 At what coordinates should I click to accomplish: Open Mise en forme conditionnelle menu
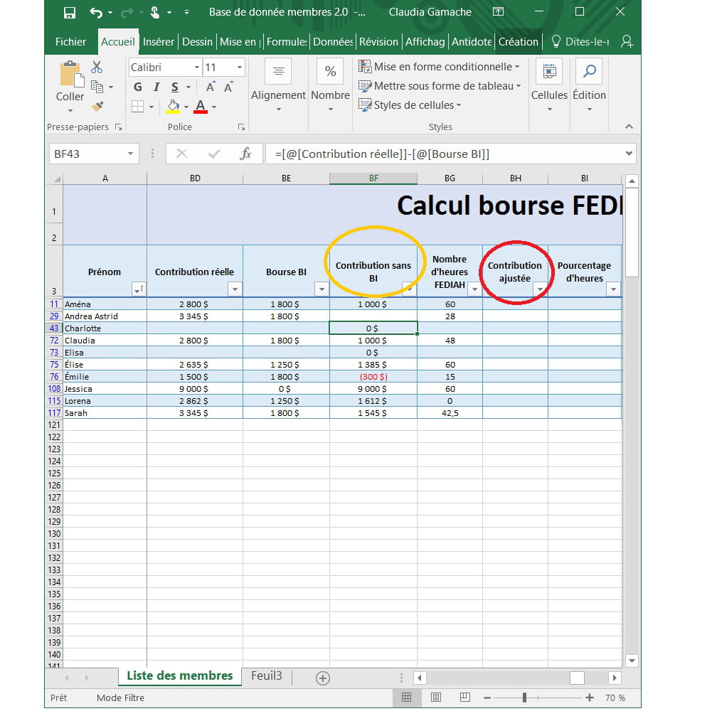tap(439, 67)
